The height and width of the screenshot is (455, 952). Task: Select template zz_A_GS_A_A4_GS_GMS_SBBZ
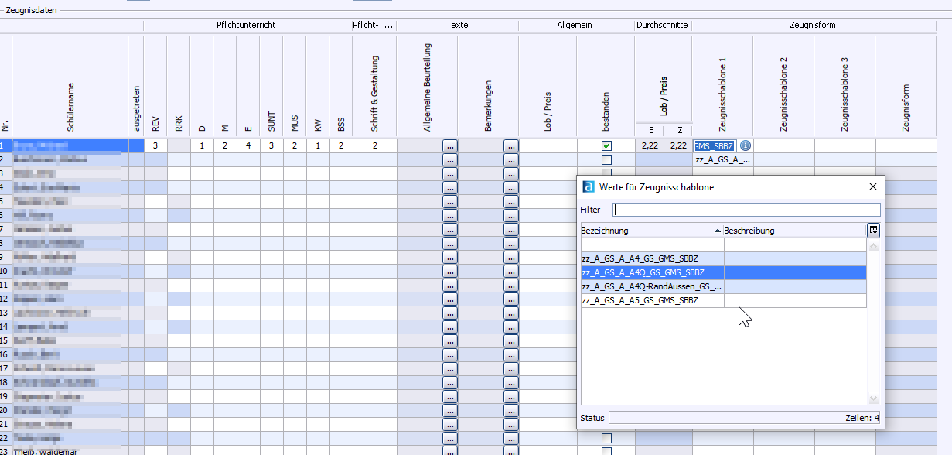[651, 258]
